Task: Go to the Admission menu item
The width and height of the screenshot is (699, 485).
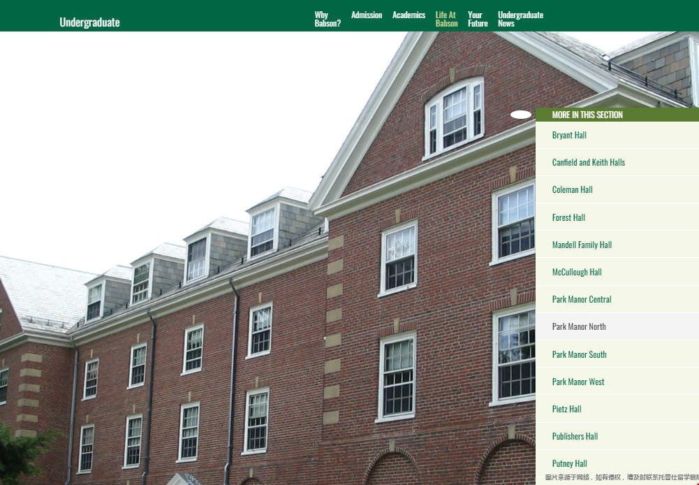Action: (366, 15)
